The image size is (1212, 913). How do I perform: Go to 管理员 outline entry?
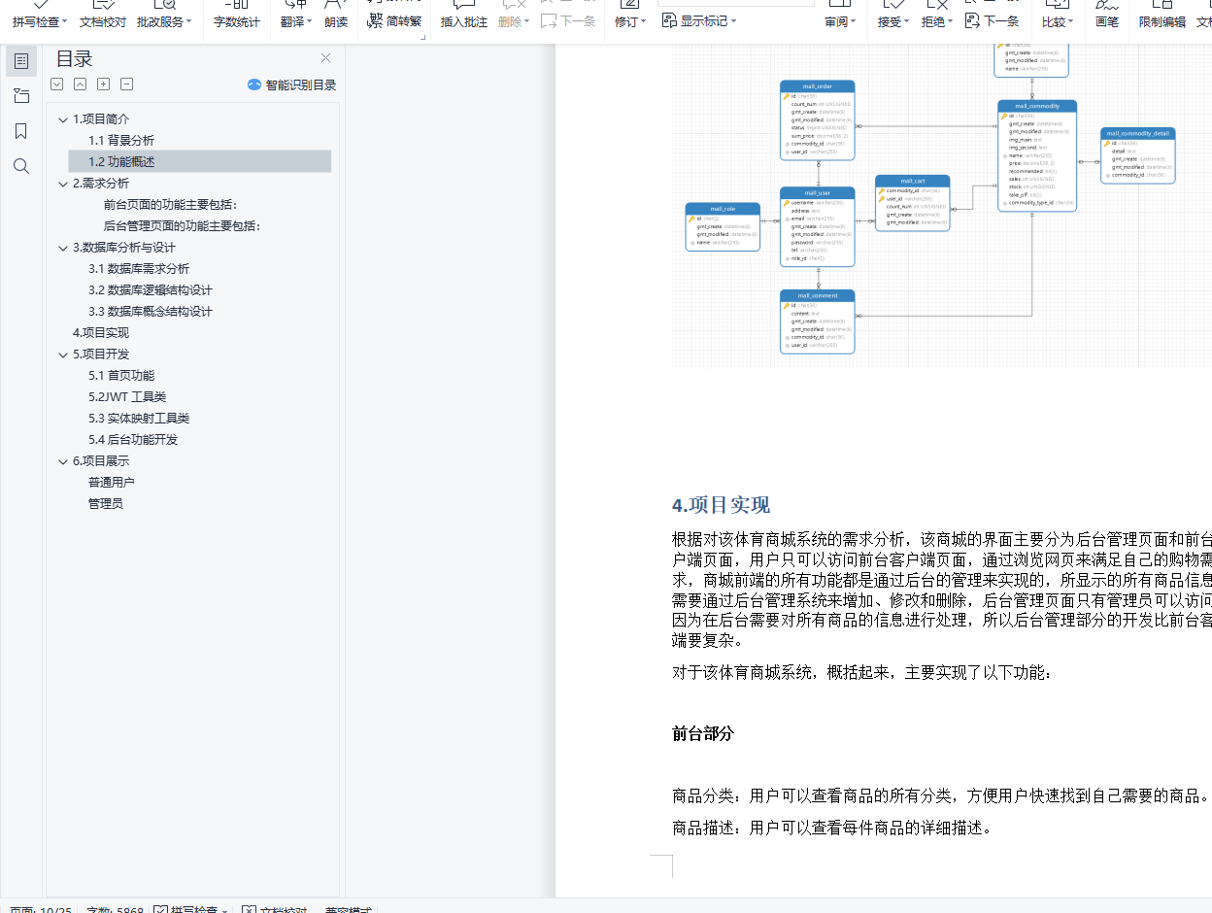click(106, 504)
